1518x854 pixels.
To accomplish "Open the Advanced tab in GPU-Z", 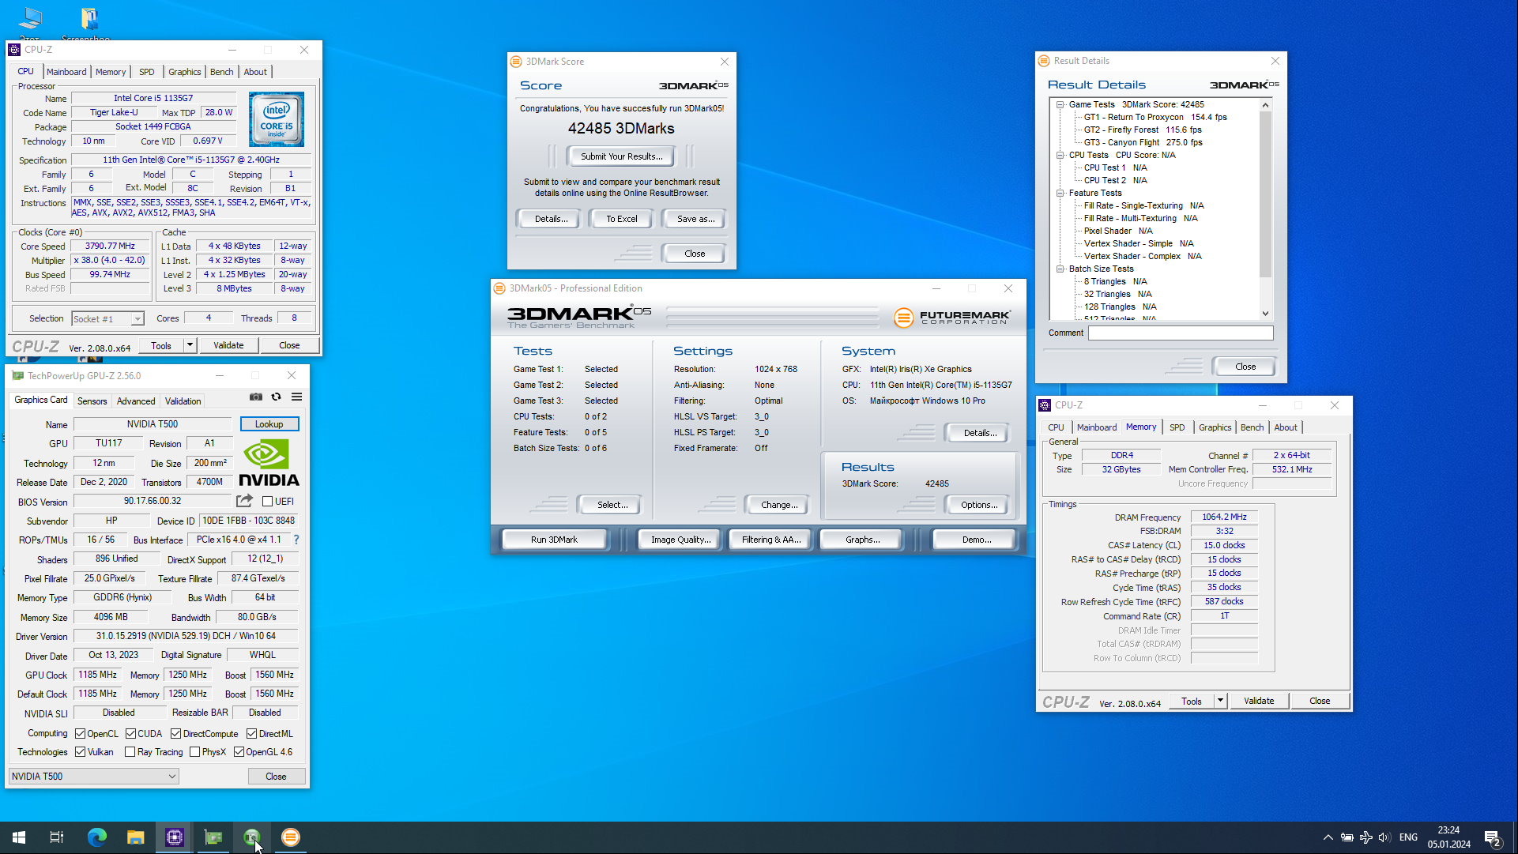I will tap(136, 401).
